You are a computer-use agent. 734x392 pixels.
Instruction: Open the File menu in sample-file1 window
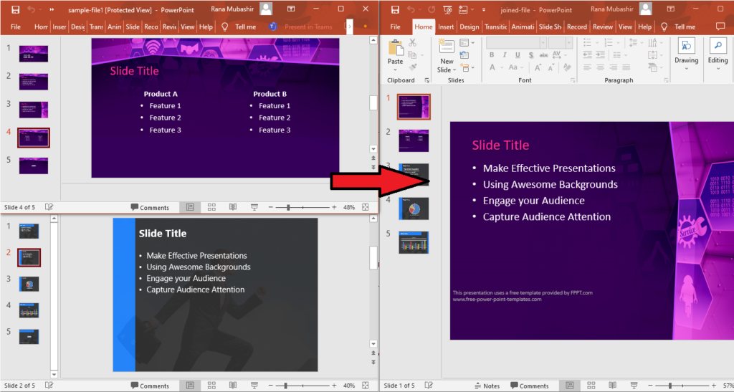point(16,27)
